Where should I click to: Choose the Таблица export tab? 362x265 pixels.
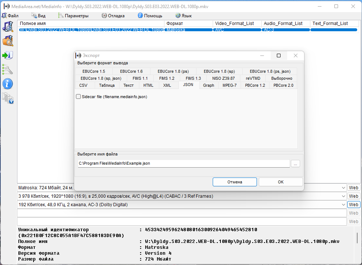[x=107, y=85]
